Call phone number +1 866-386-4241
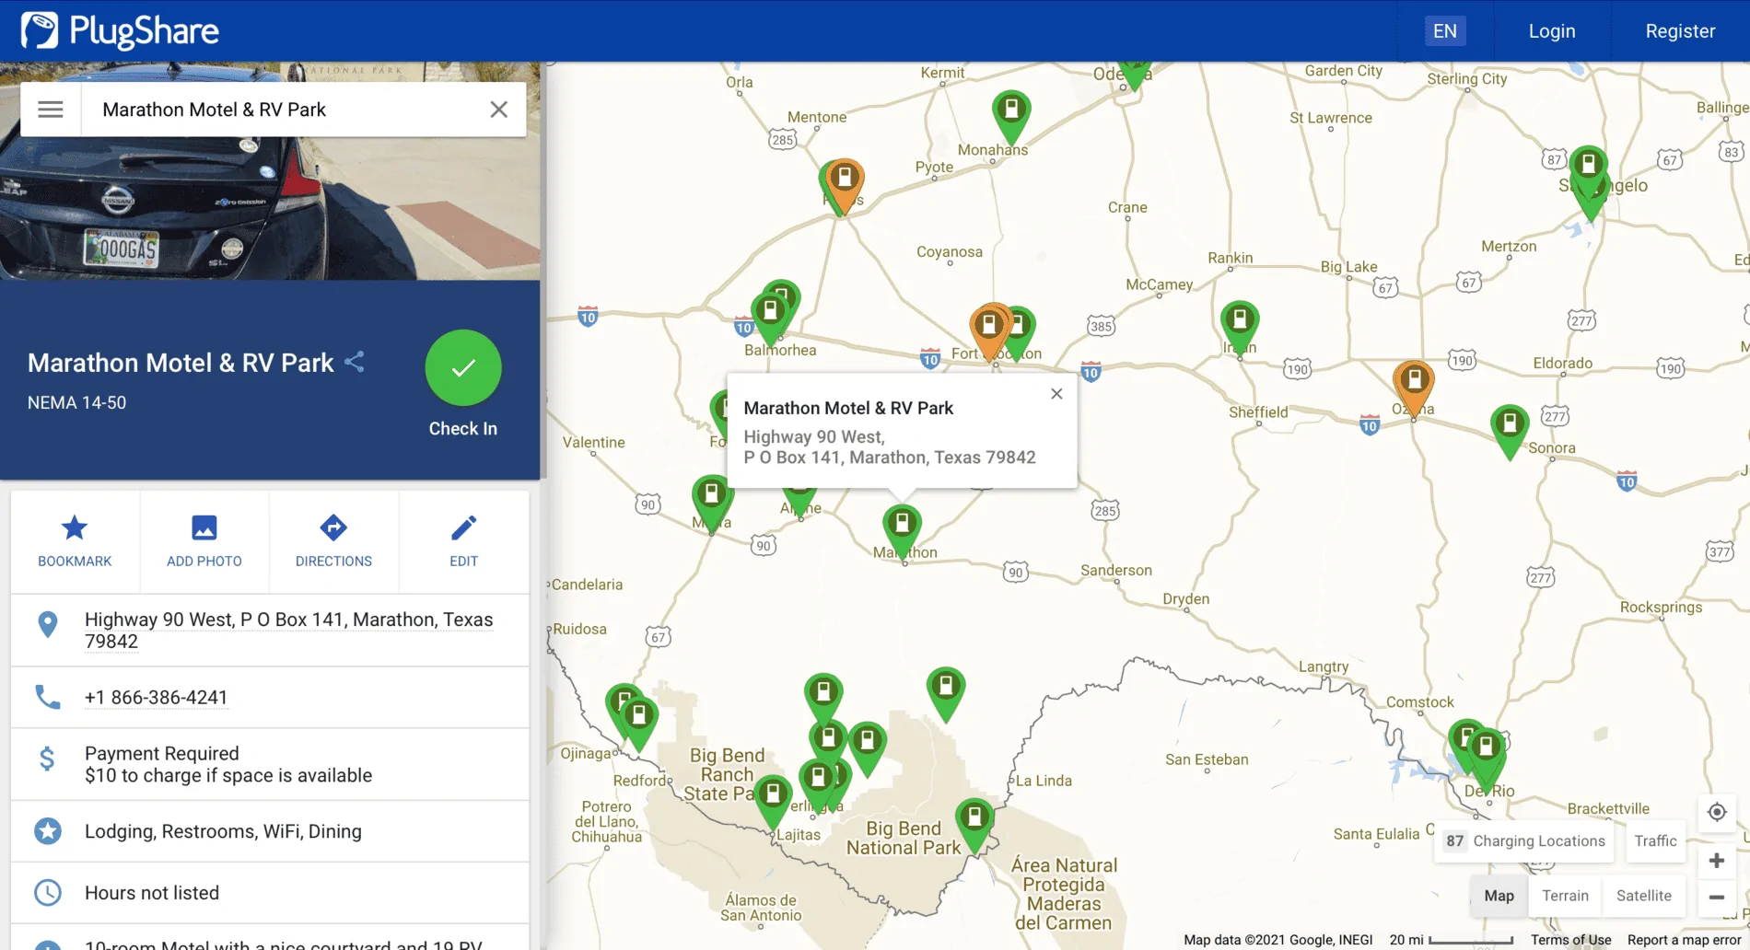The image size is (1750, 950). coord(156,698)
